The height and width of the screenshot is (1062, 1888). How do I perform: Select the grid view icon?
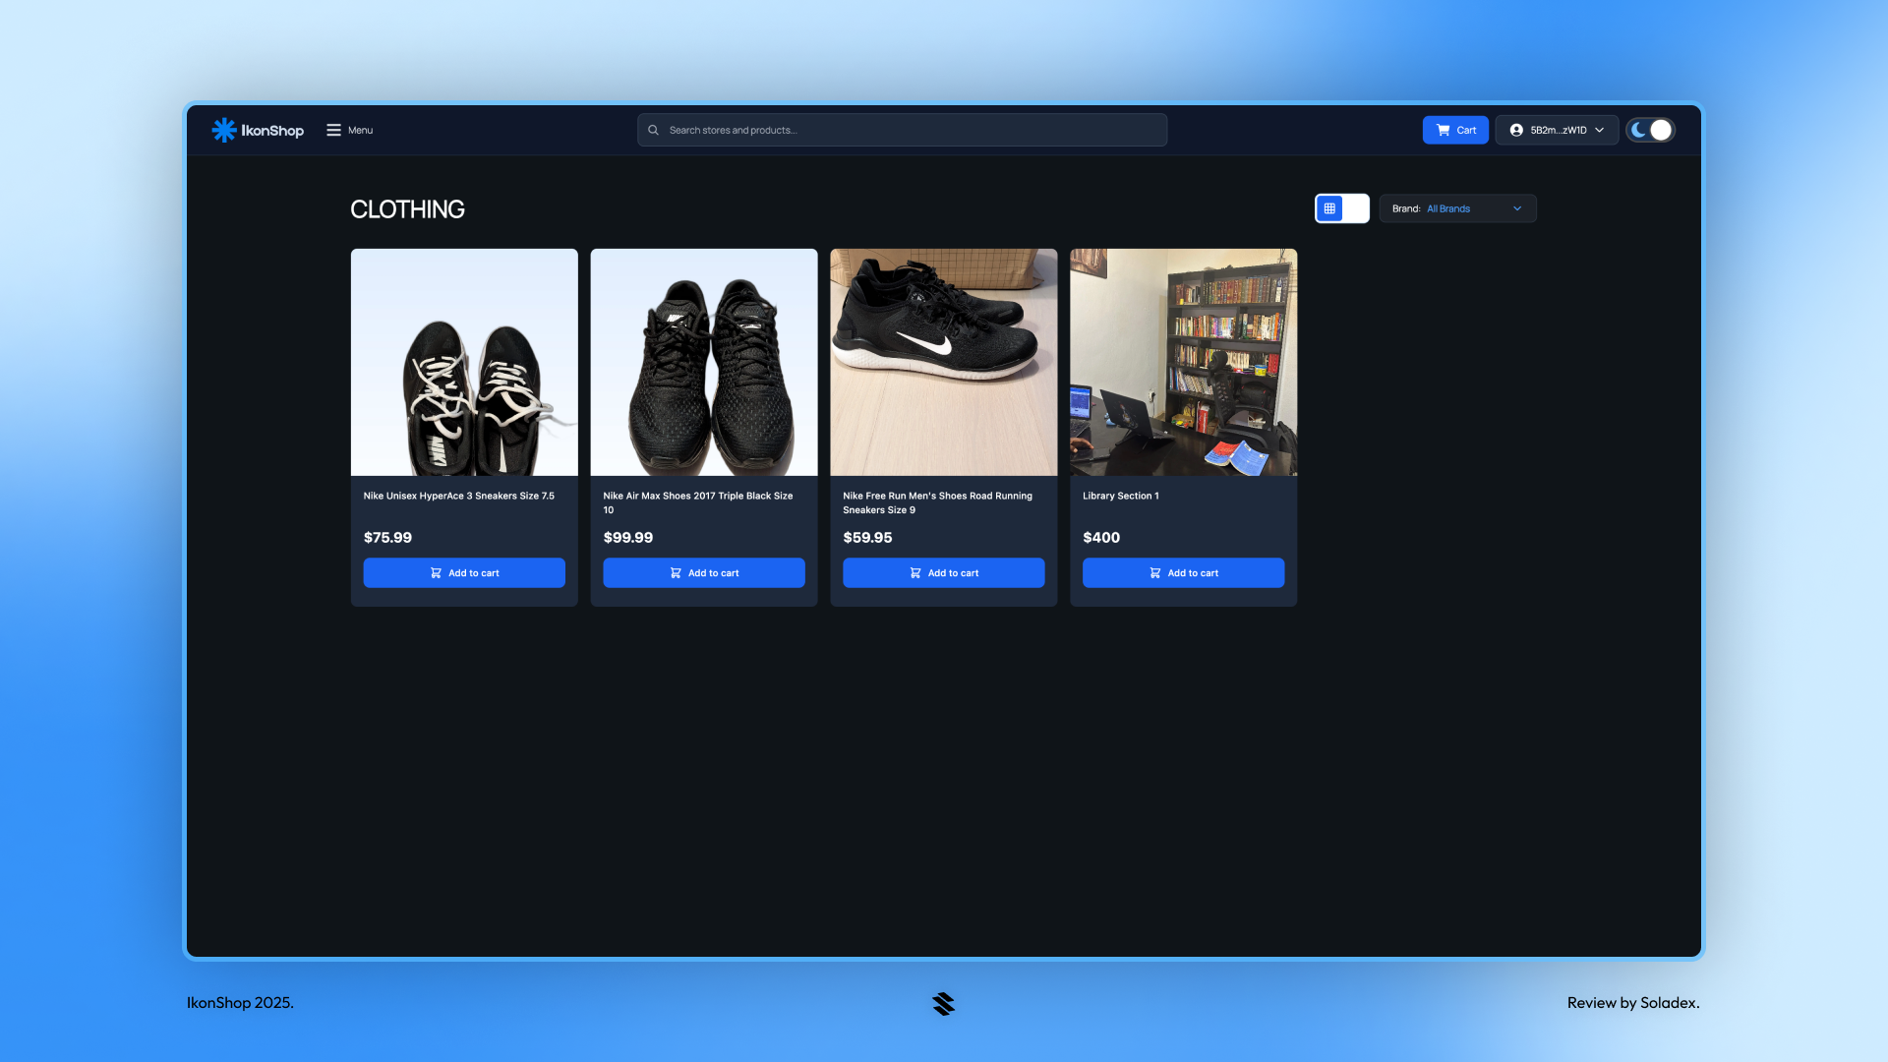coord(1329,208)
